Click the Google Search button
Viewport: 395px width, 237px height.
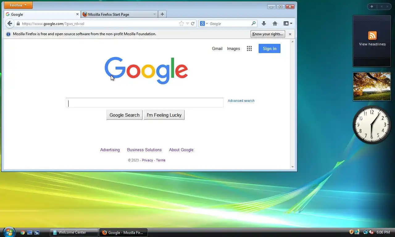(124, 115)
